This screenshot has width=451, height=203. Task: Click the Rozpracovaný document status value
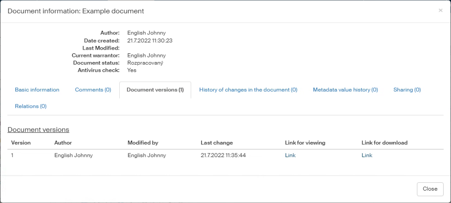[145, 63]
